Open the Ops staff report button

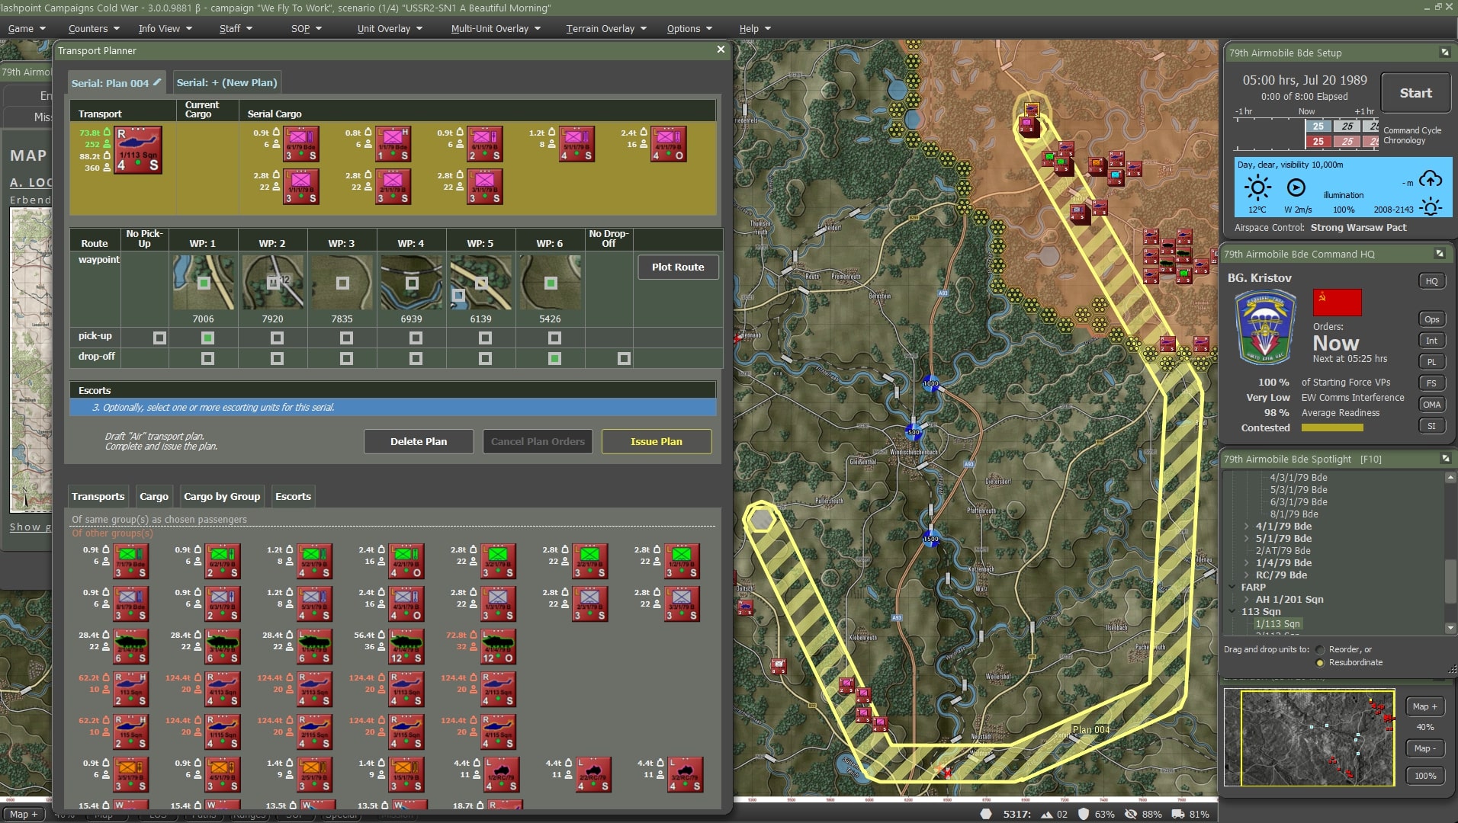(1431, 319)
